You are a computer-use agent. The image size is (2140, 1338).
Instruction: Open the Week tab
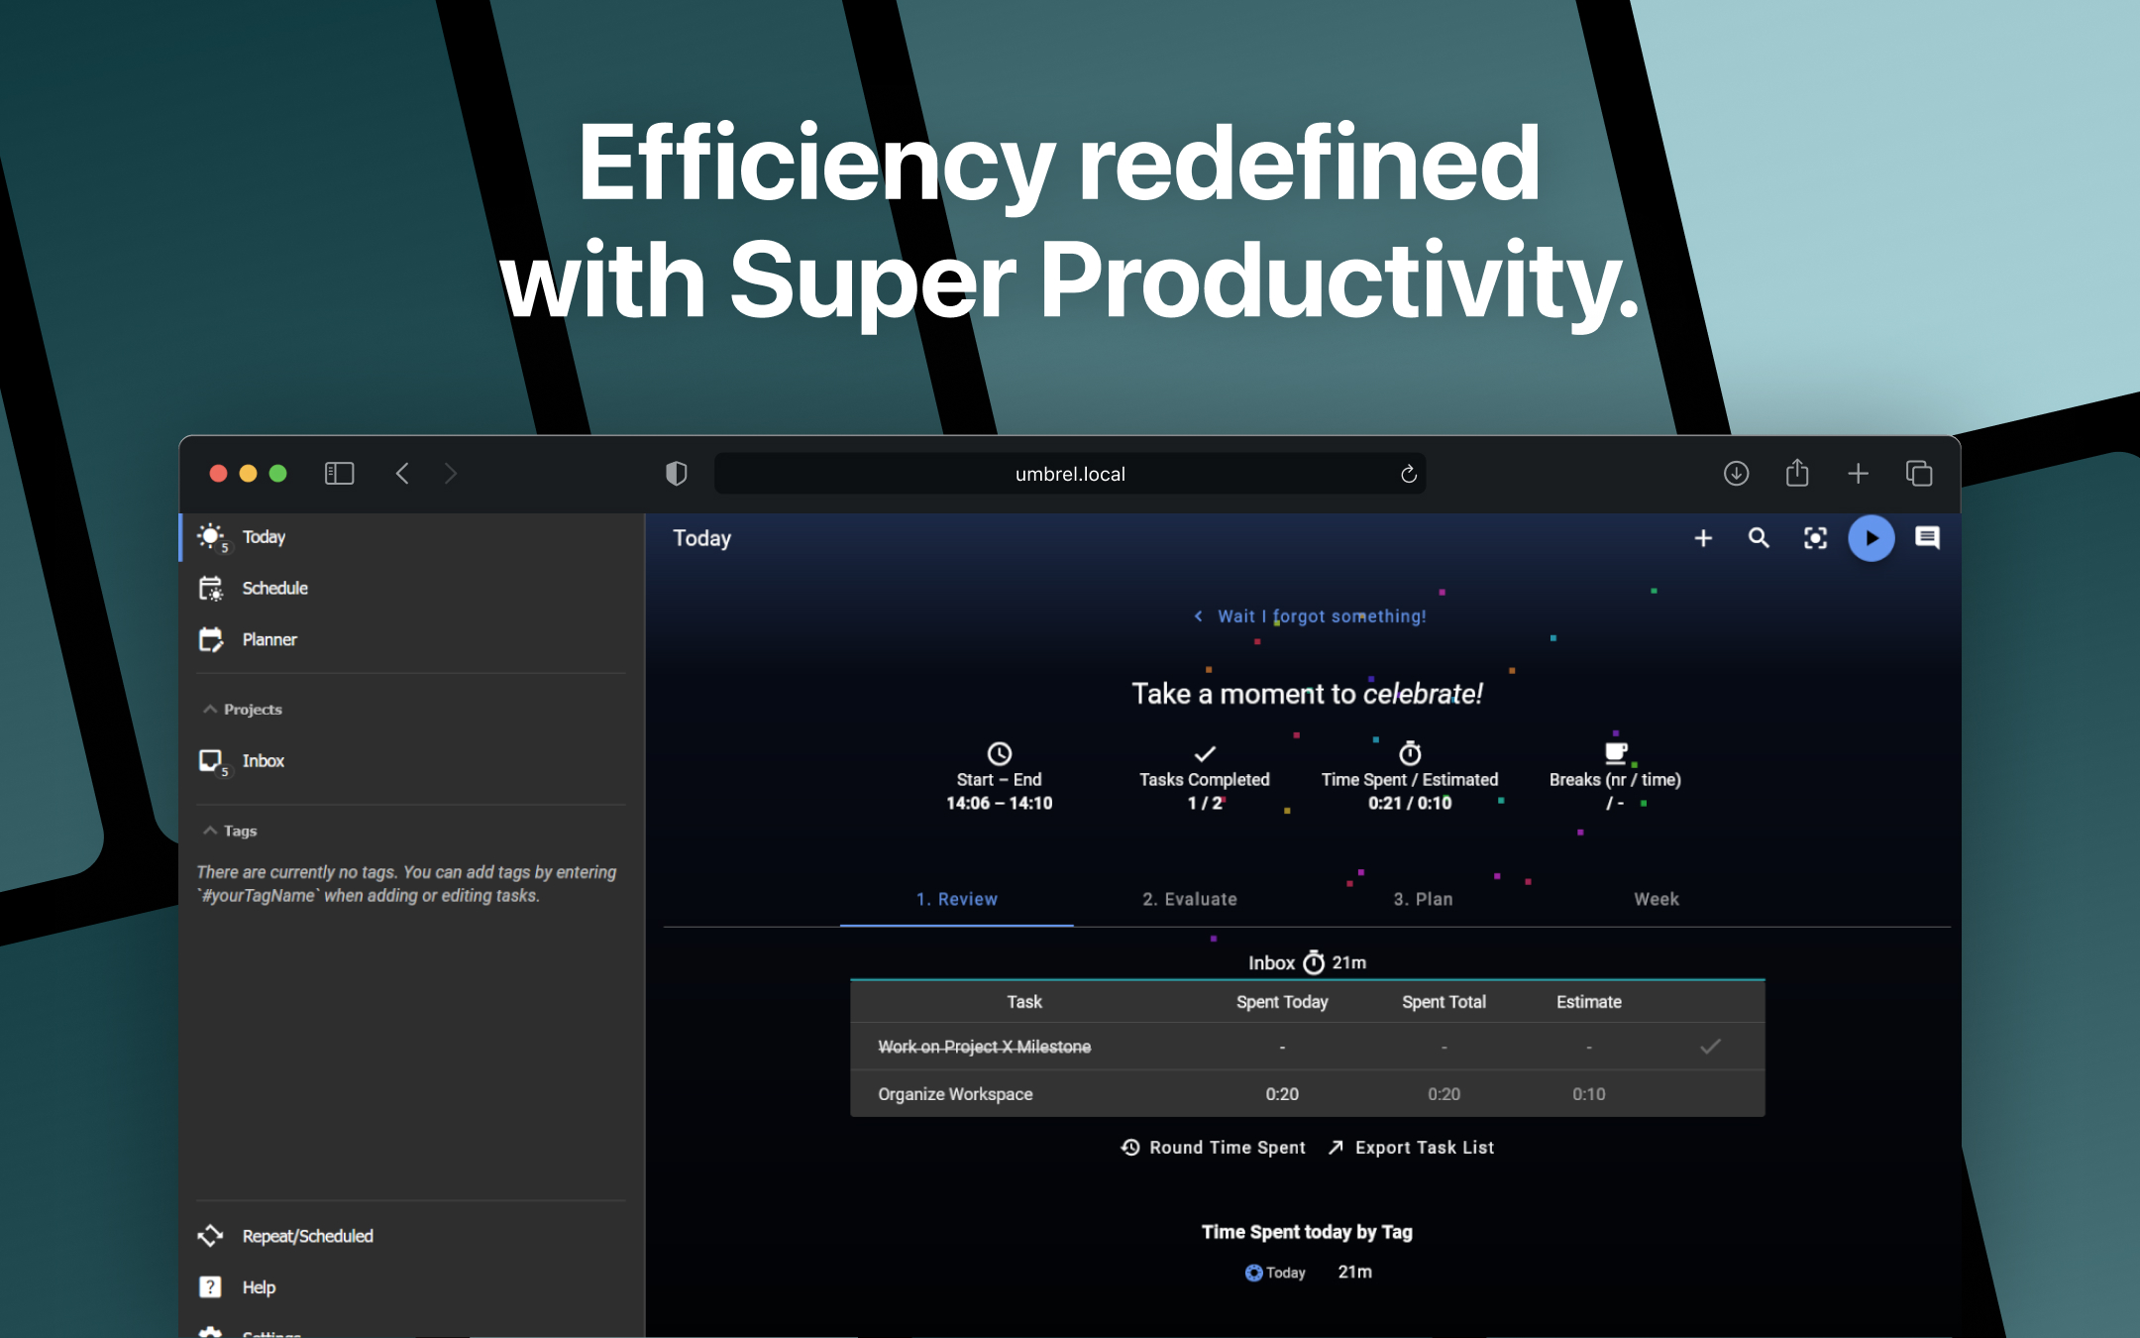pyautogui.click(x=1656, y=899)
